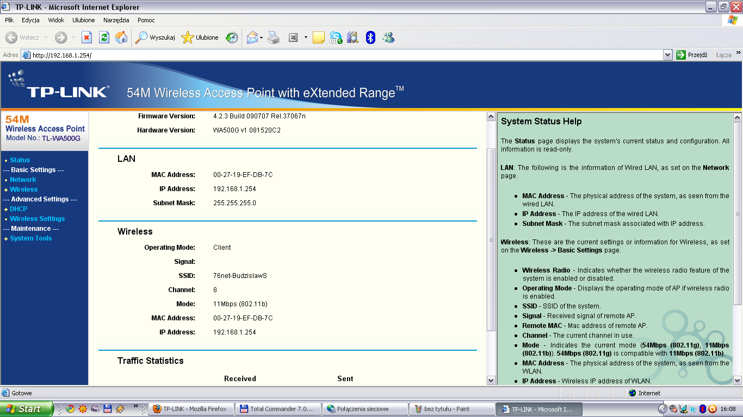Open mail icon dropdown arrow
The width and height of the screenshot is (743, 417).
pos(262,37)
